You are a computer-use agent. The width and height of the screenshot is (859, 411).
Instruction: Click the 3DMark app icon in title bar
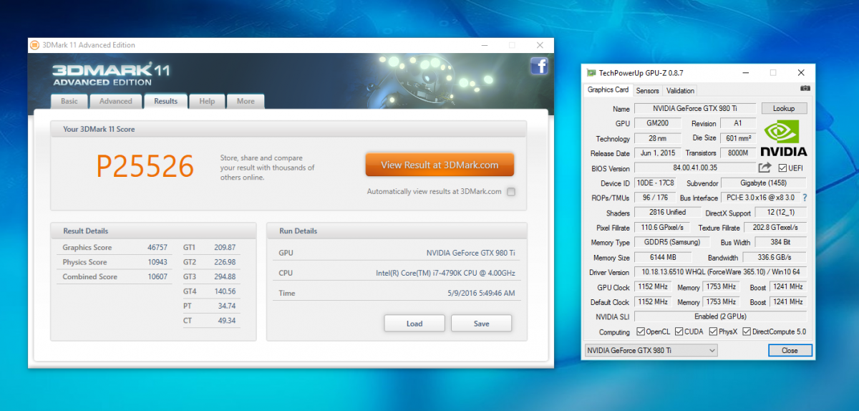coord(35,45)
